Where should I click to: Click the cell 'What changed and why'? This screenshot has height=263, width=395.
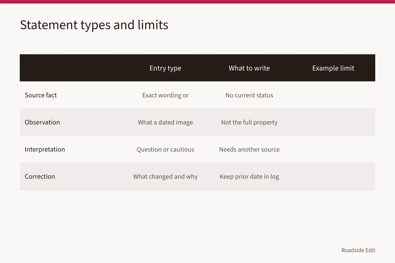coord(165,176)
